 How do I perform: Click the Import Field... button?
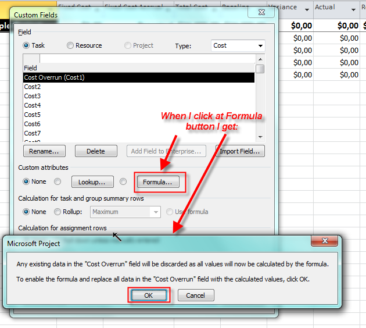(241, 151)
